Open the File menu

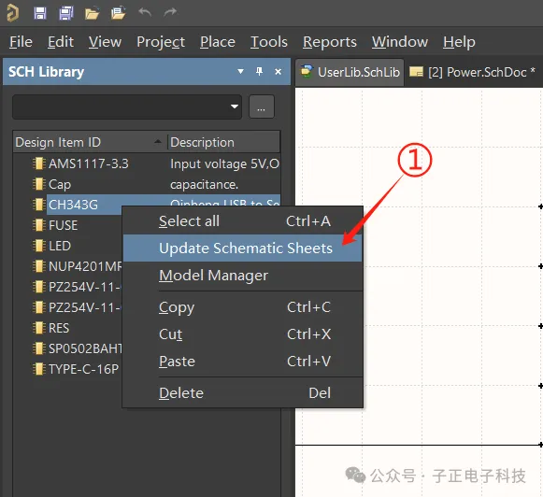click(21, 42)
